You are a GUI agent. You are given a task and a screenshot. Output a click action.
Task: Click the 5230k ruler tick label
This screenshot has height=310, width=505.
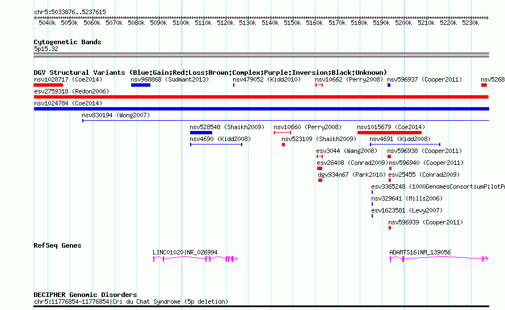tap(470, 23)
